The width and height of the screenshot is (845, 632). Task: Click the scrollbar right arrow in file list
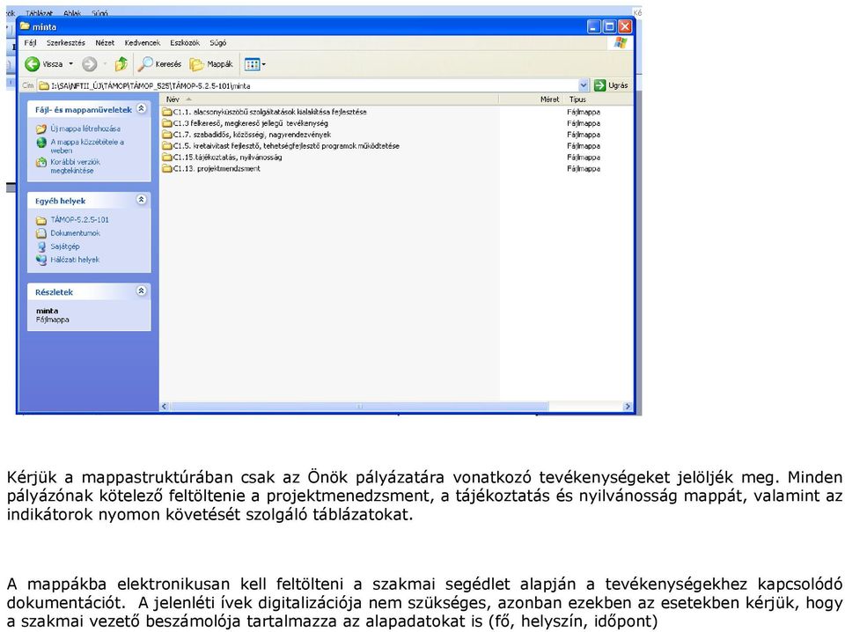pyautogui.click(x=628, y=407)
